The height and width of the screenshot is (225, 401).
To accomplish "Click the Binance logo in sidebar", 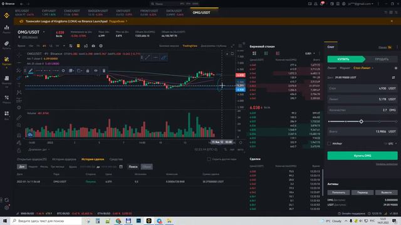I will [x=7, y=16].
